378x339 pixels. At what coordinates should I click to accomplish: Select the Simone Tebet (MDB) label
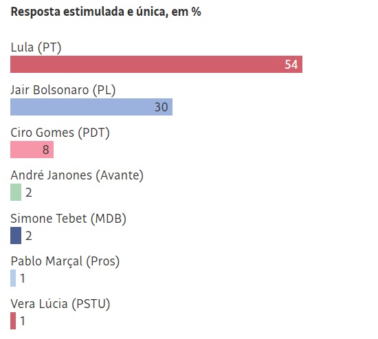(x=68, y=219)
